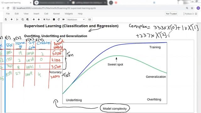
Task: Open the browser profile avatar
Action: (198, 8)
